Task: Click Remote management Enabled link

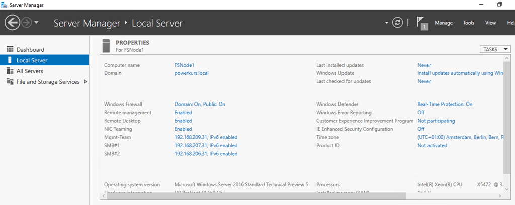Action: tap(183, 112)
